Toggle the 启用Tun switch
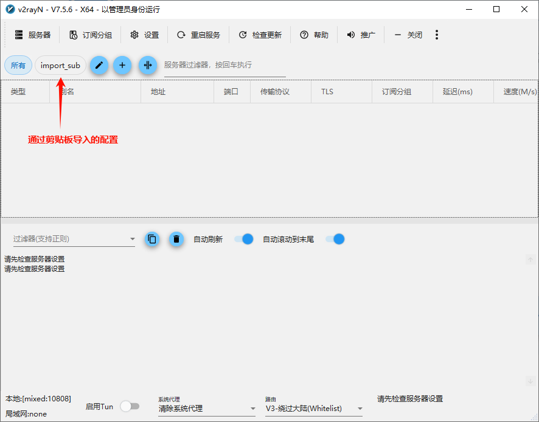The width and height of the screenshot is (539, 422). (130, 407)
